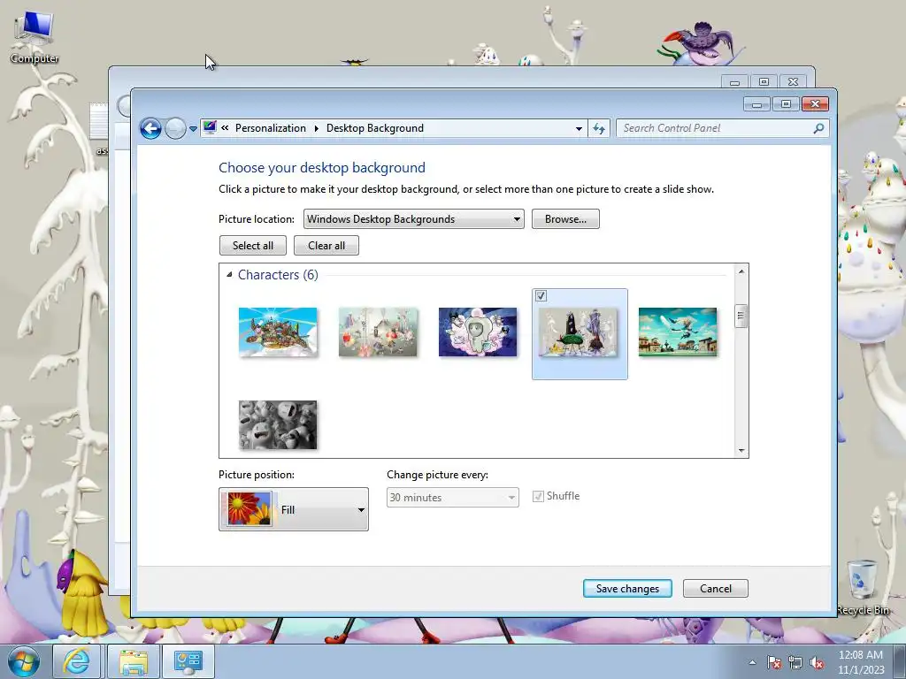Select the flying turtle island wallpaper
The image size is (906, 679).
coord(278,332)
